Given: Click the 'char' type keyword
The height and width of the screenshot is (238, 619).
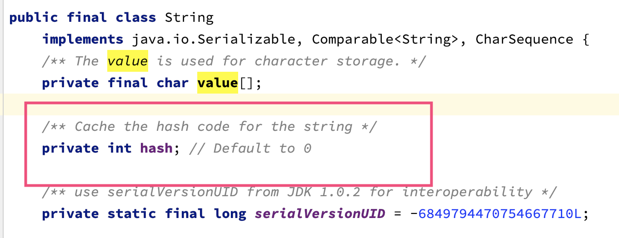Looking at the screenshot, I should (173, 83).
